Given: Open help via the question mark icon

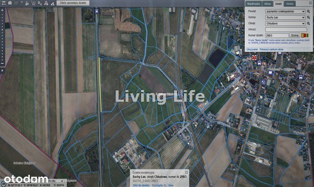Looking at the screenshot, I should point(22,3).
